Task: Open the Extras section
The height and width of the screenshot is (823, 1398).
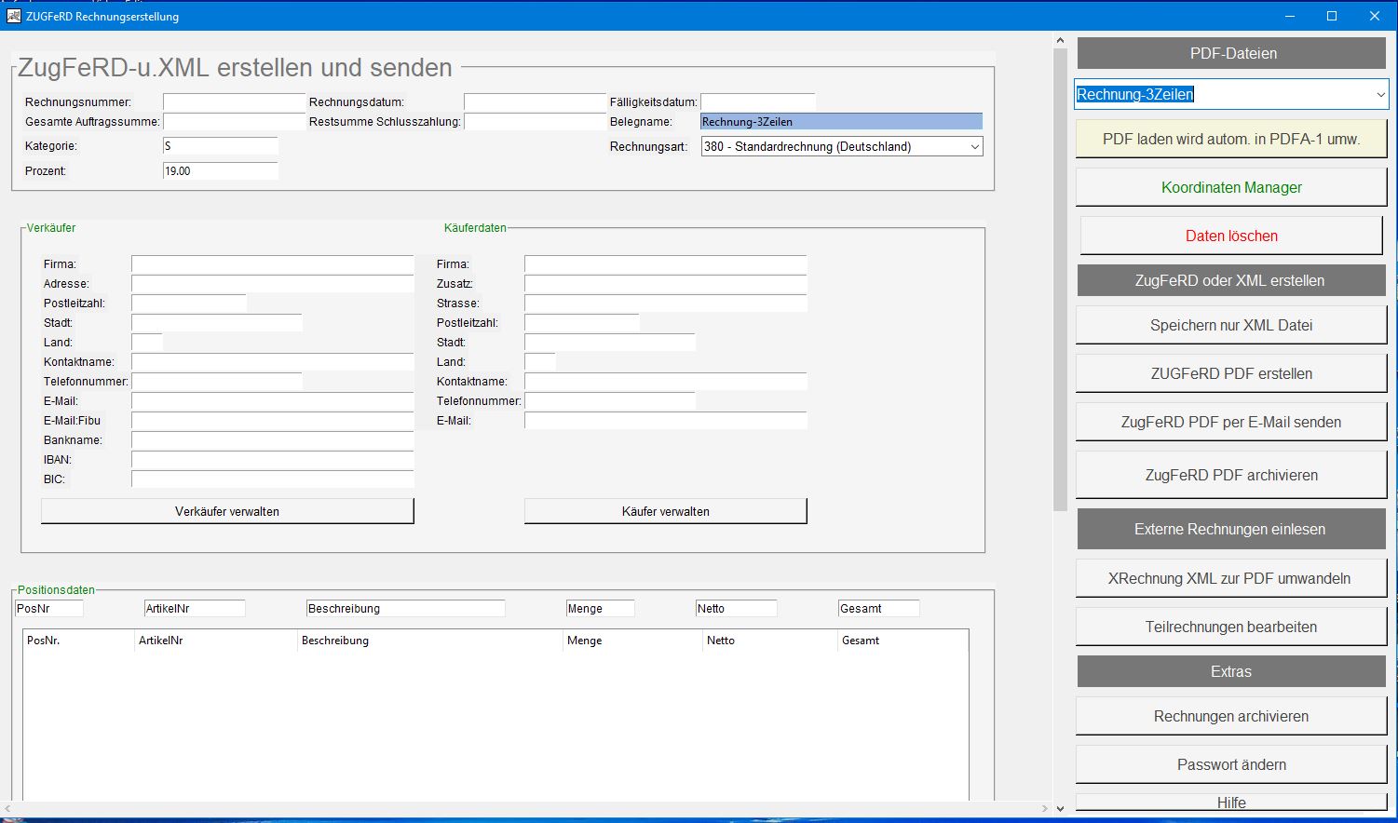Action: pos(1230,671)
